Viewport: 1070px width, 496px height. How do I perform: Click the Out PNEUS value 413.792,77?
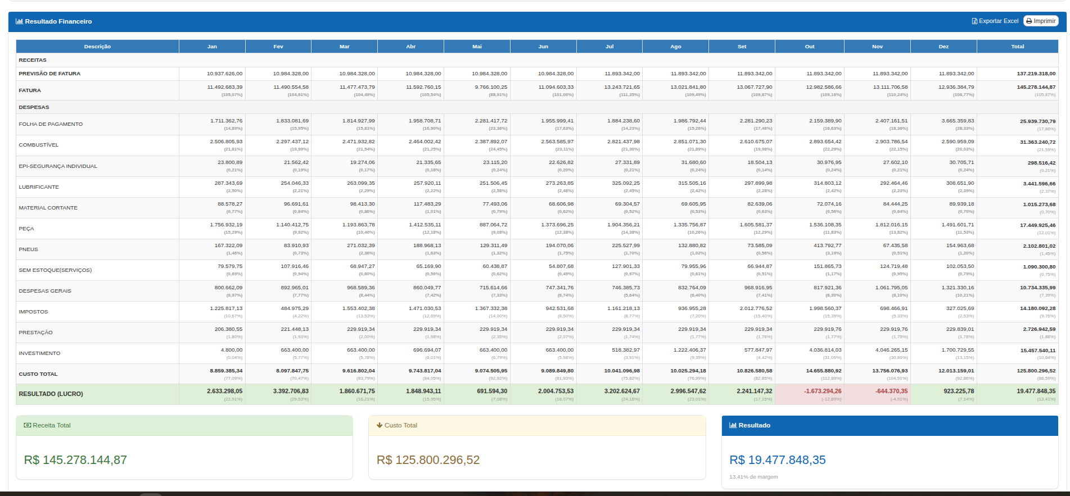[x=828, y=245]
